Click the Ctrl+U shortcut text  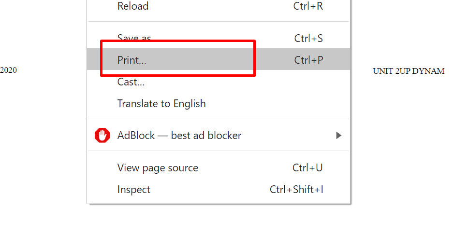[x=307, y=168]
